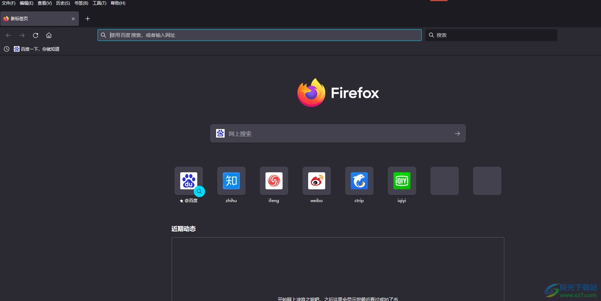Click the search arrow go button
The image size is (601, 301).
coord(457,134)
